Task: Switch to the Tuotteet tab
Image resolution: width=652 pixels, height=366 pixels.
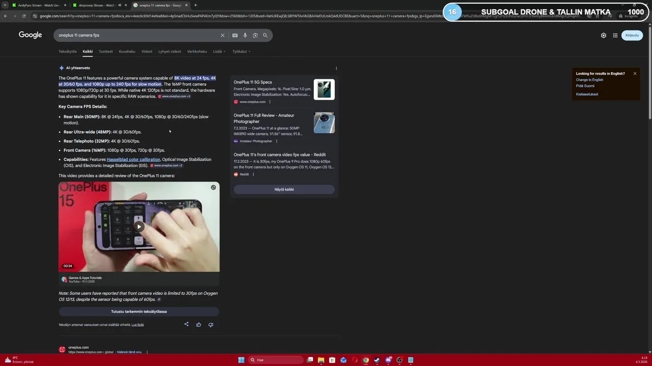Action: pyautogui.click(x=105, y=51)
